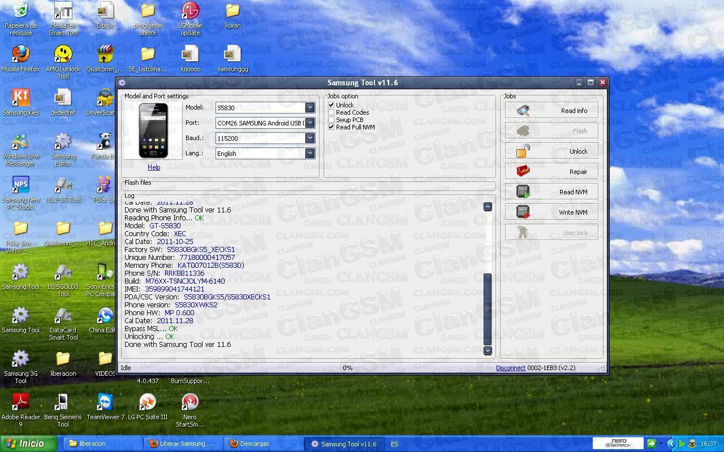
Task: Open the kuran folder
Action: tap(232, 15)
